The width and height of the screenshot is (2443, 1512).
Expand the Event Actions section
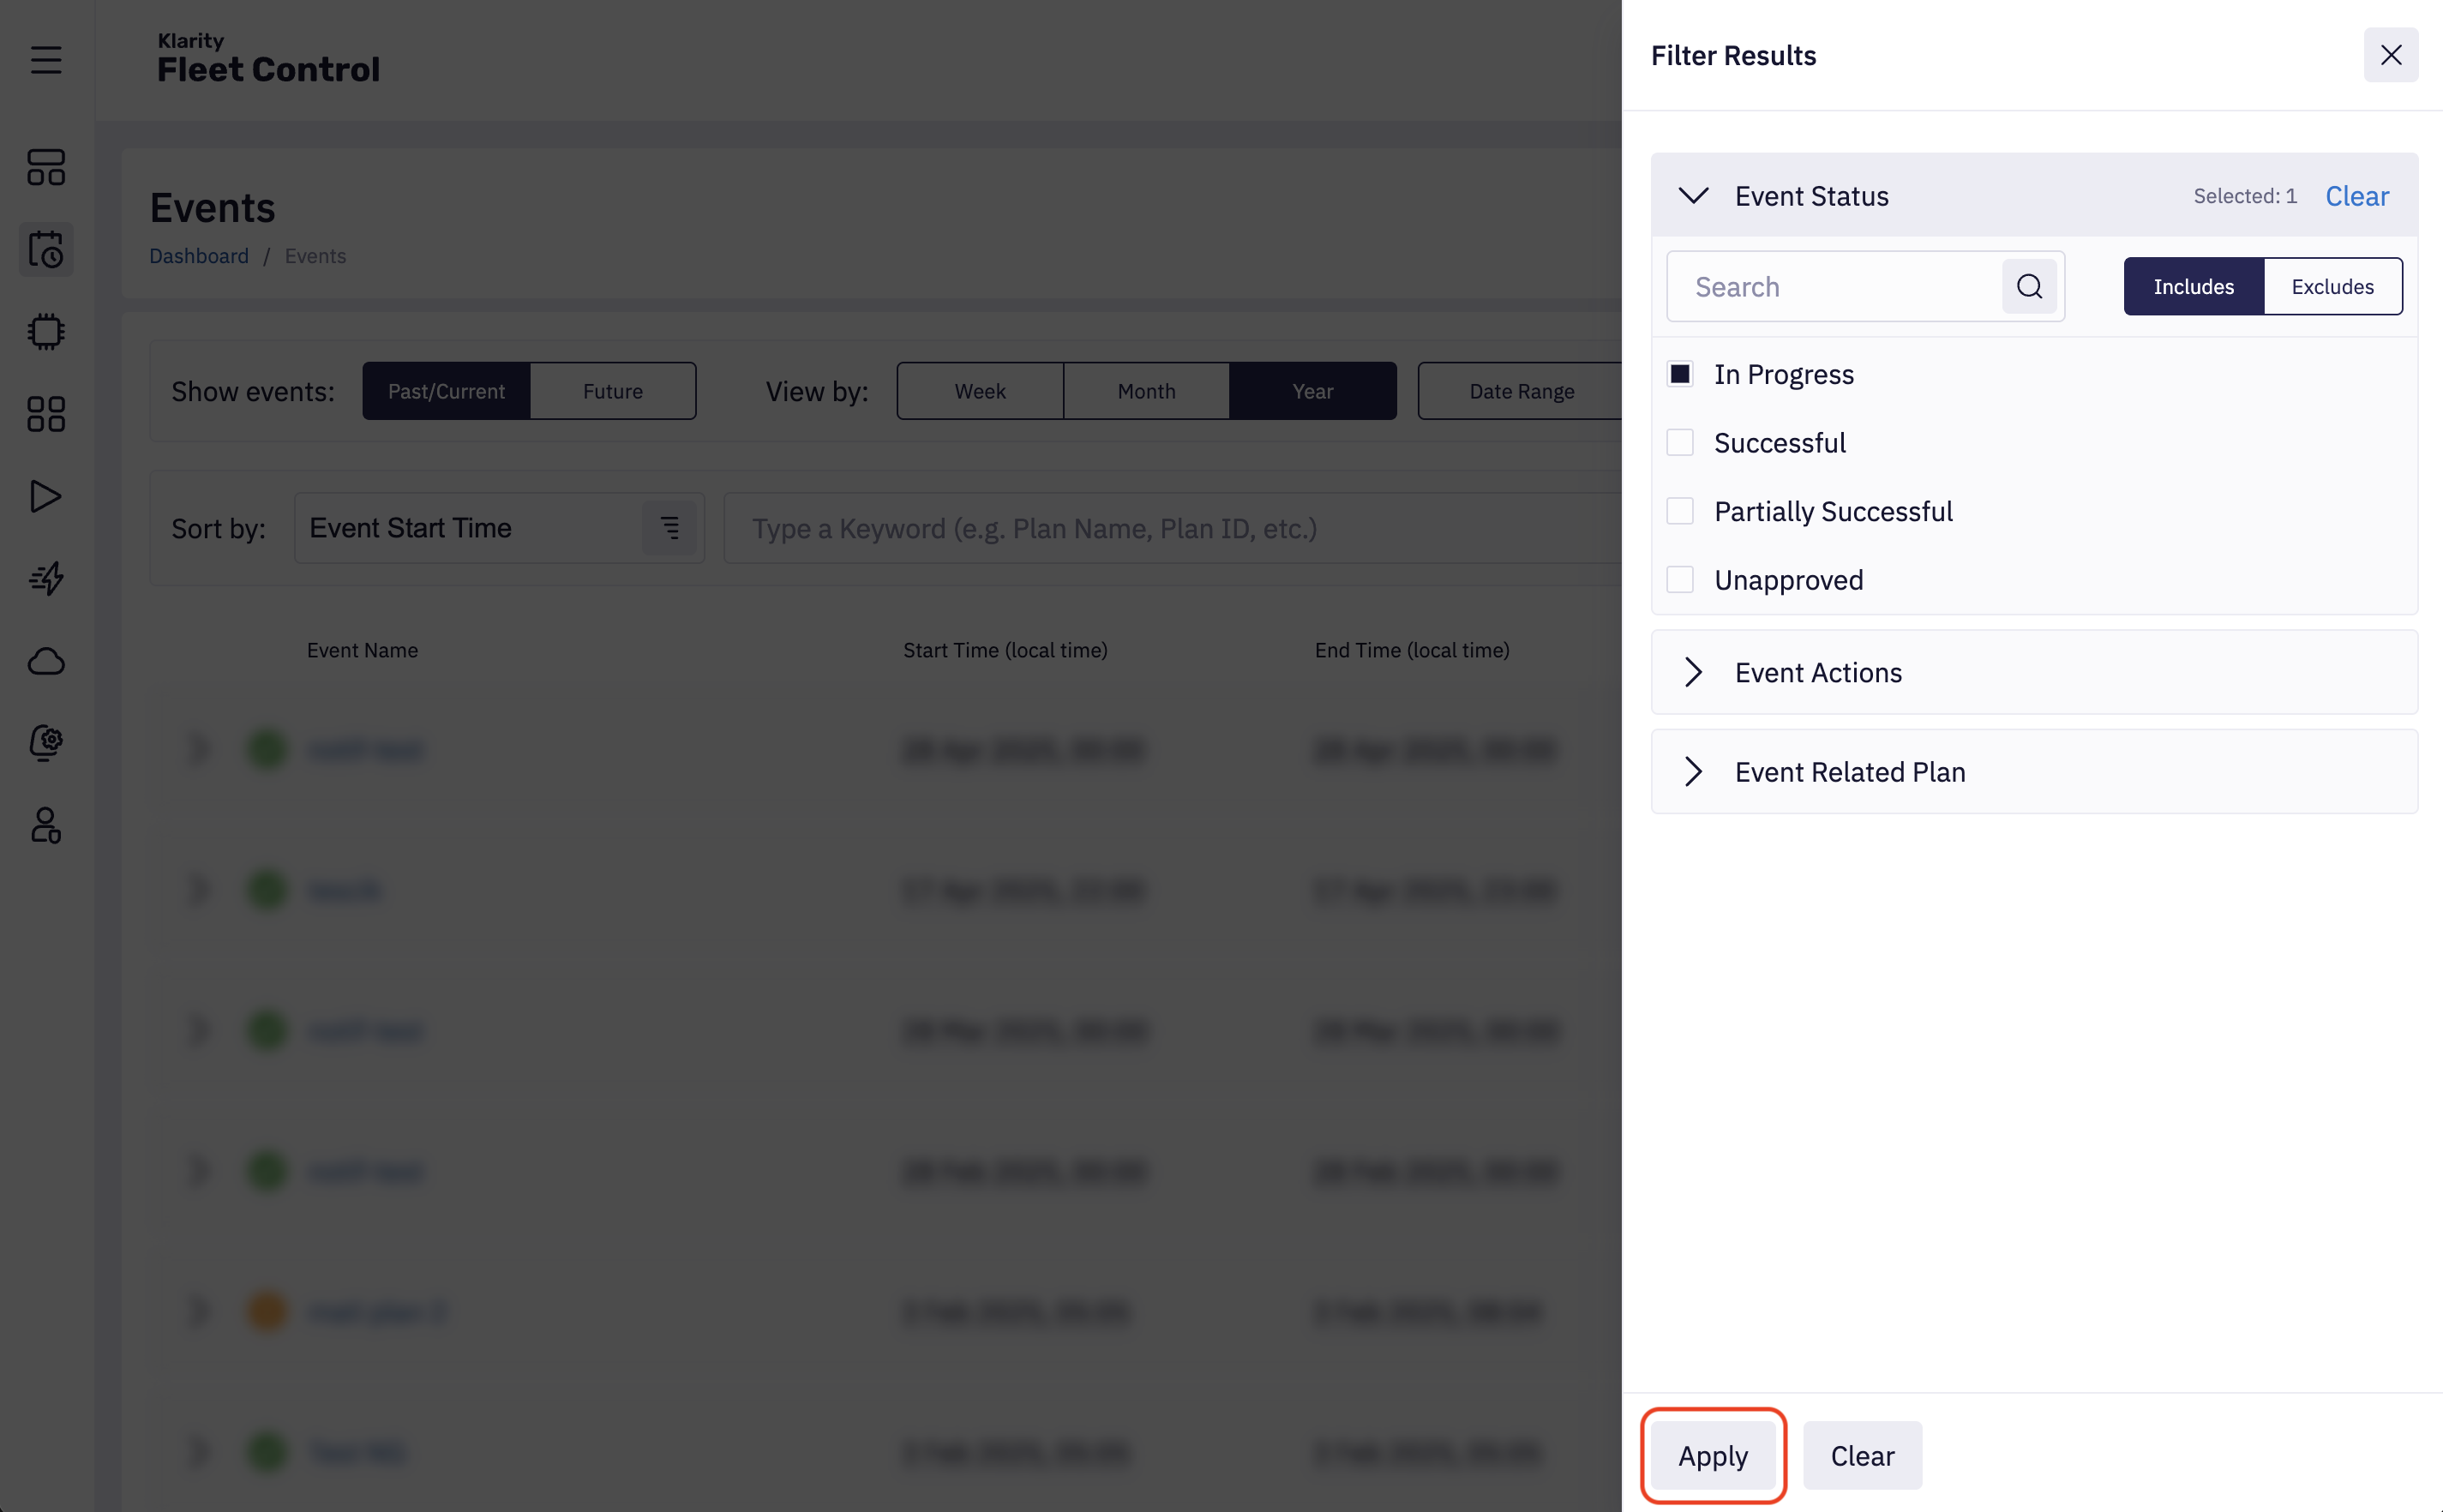pyautogui.click(x=1693, y=672)
